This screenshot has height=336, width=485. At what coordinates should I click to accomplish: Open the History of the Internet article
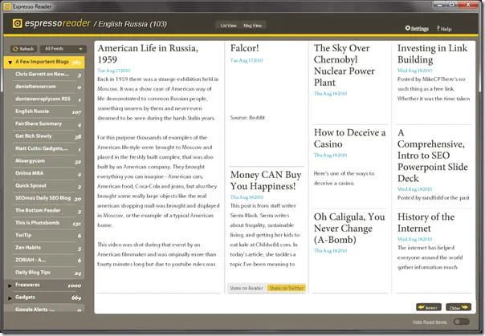click(426, 222)
